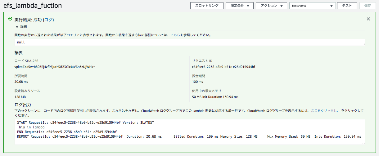Collapse the 詳細 section
This screenshot has width=379, height=156.
point(21,27)
